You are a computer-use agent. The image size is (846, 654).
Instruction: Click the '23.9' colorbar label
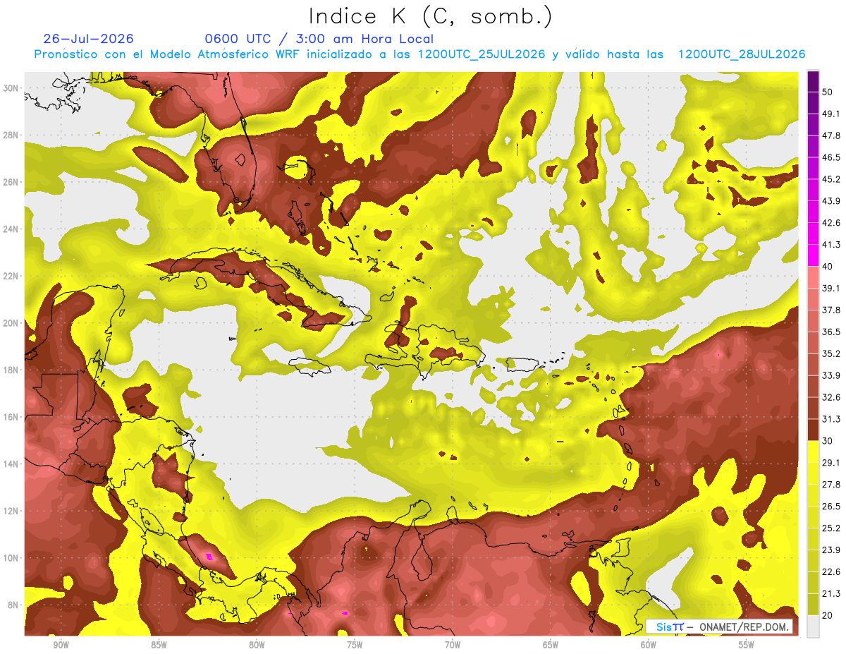pyautogui.click(x=831, y=550)
